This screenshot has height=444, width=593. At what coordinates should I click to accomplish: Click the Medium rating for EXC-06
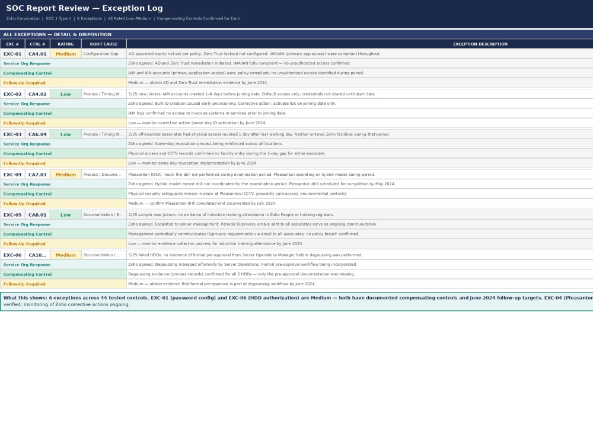coord(66,255)
